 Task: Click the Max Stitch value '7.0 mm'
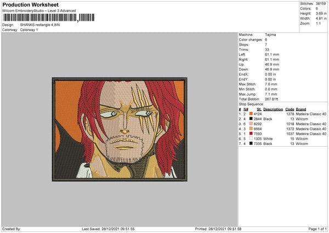[x=271, y=84]
